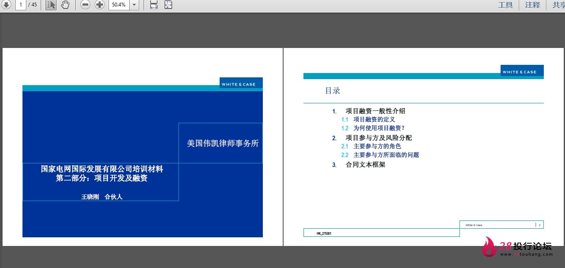Click '1.1 项目融资的定义' entry
565x268 pixels.
click(x=368, y=119)
